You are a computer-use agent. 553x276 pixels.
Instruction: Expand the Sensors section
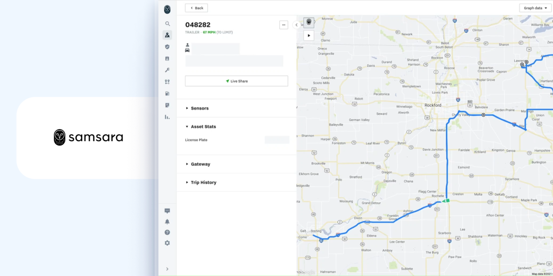(x=199, y=108)
